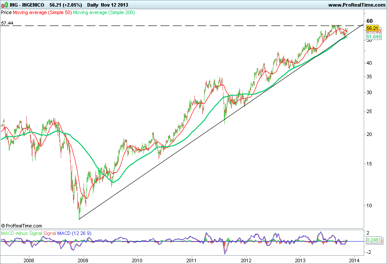
Task: Click the Price legend label
Action: pos(6,12)
